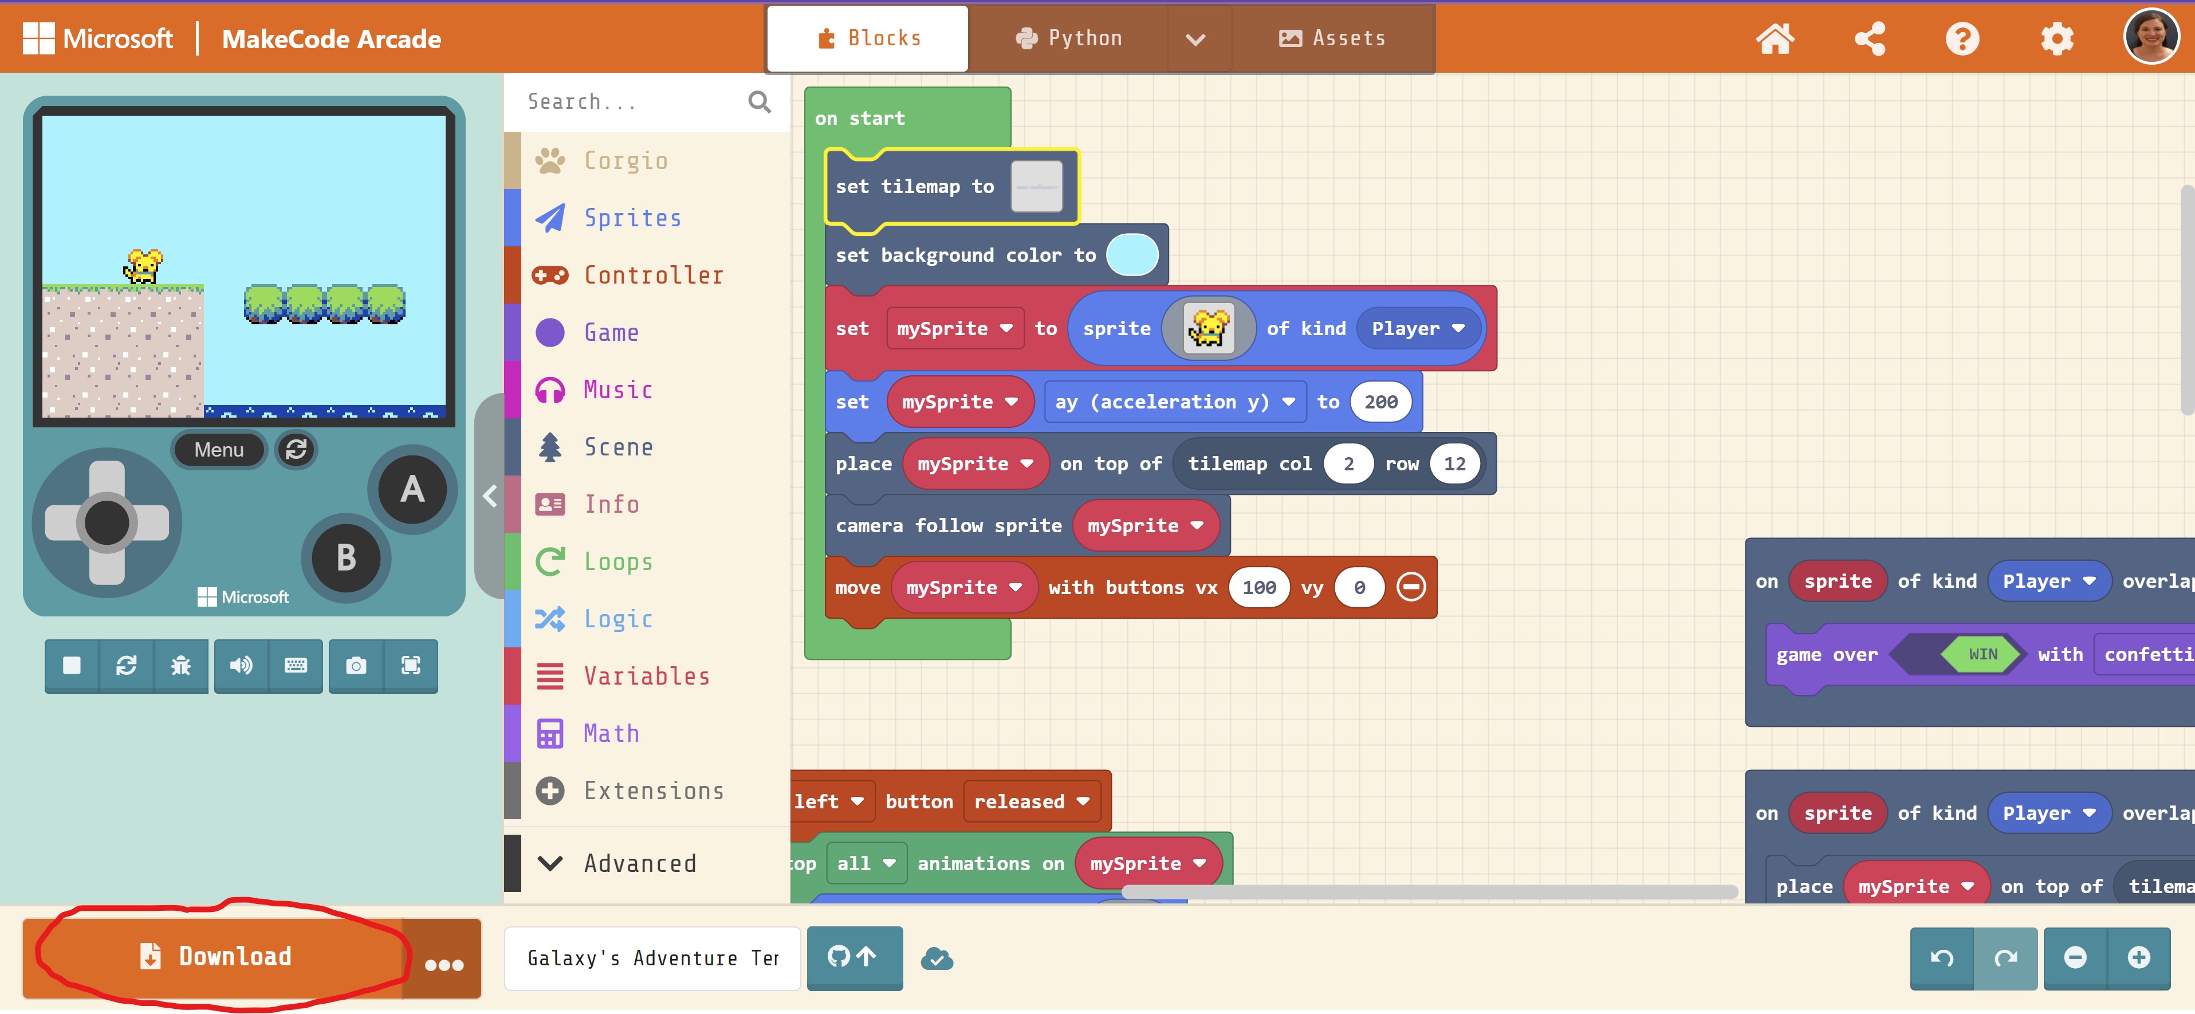Take a simulator screenshot

point(356,666)
